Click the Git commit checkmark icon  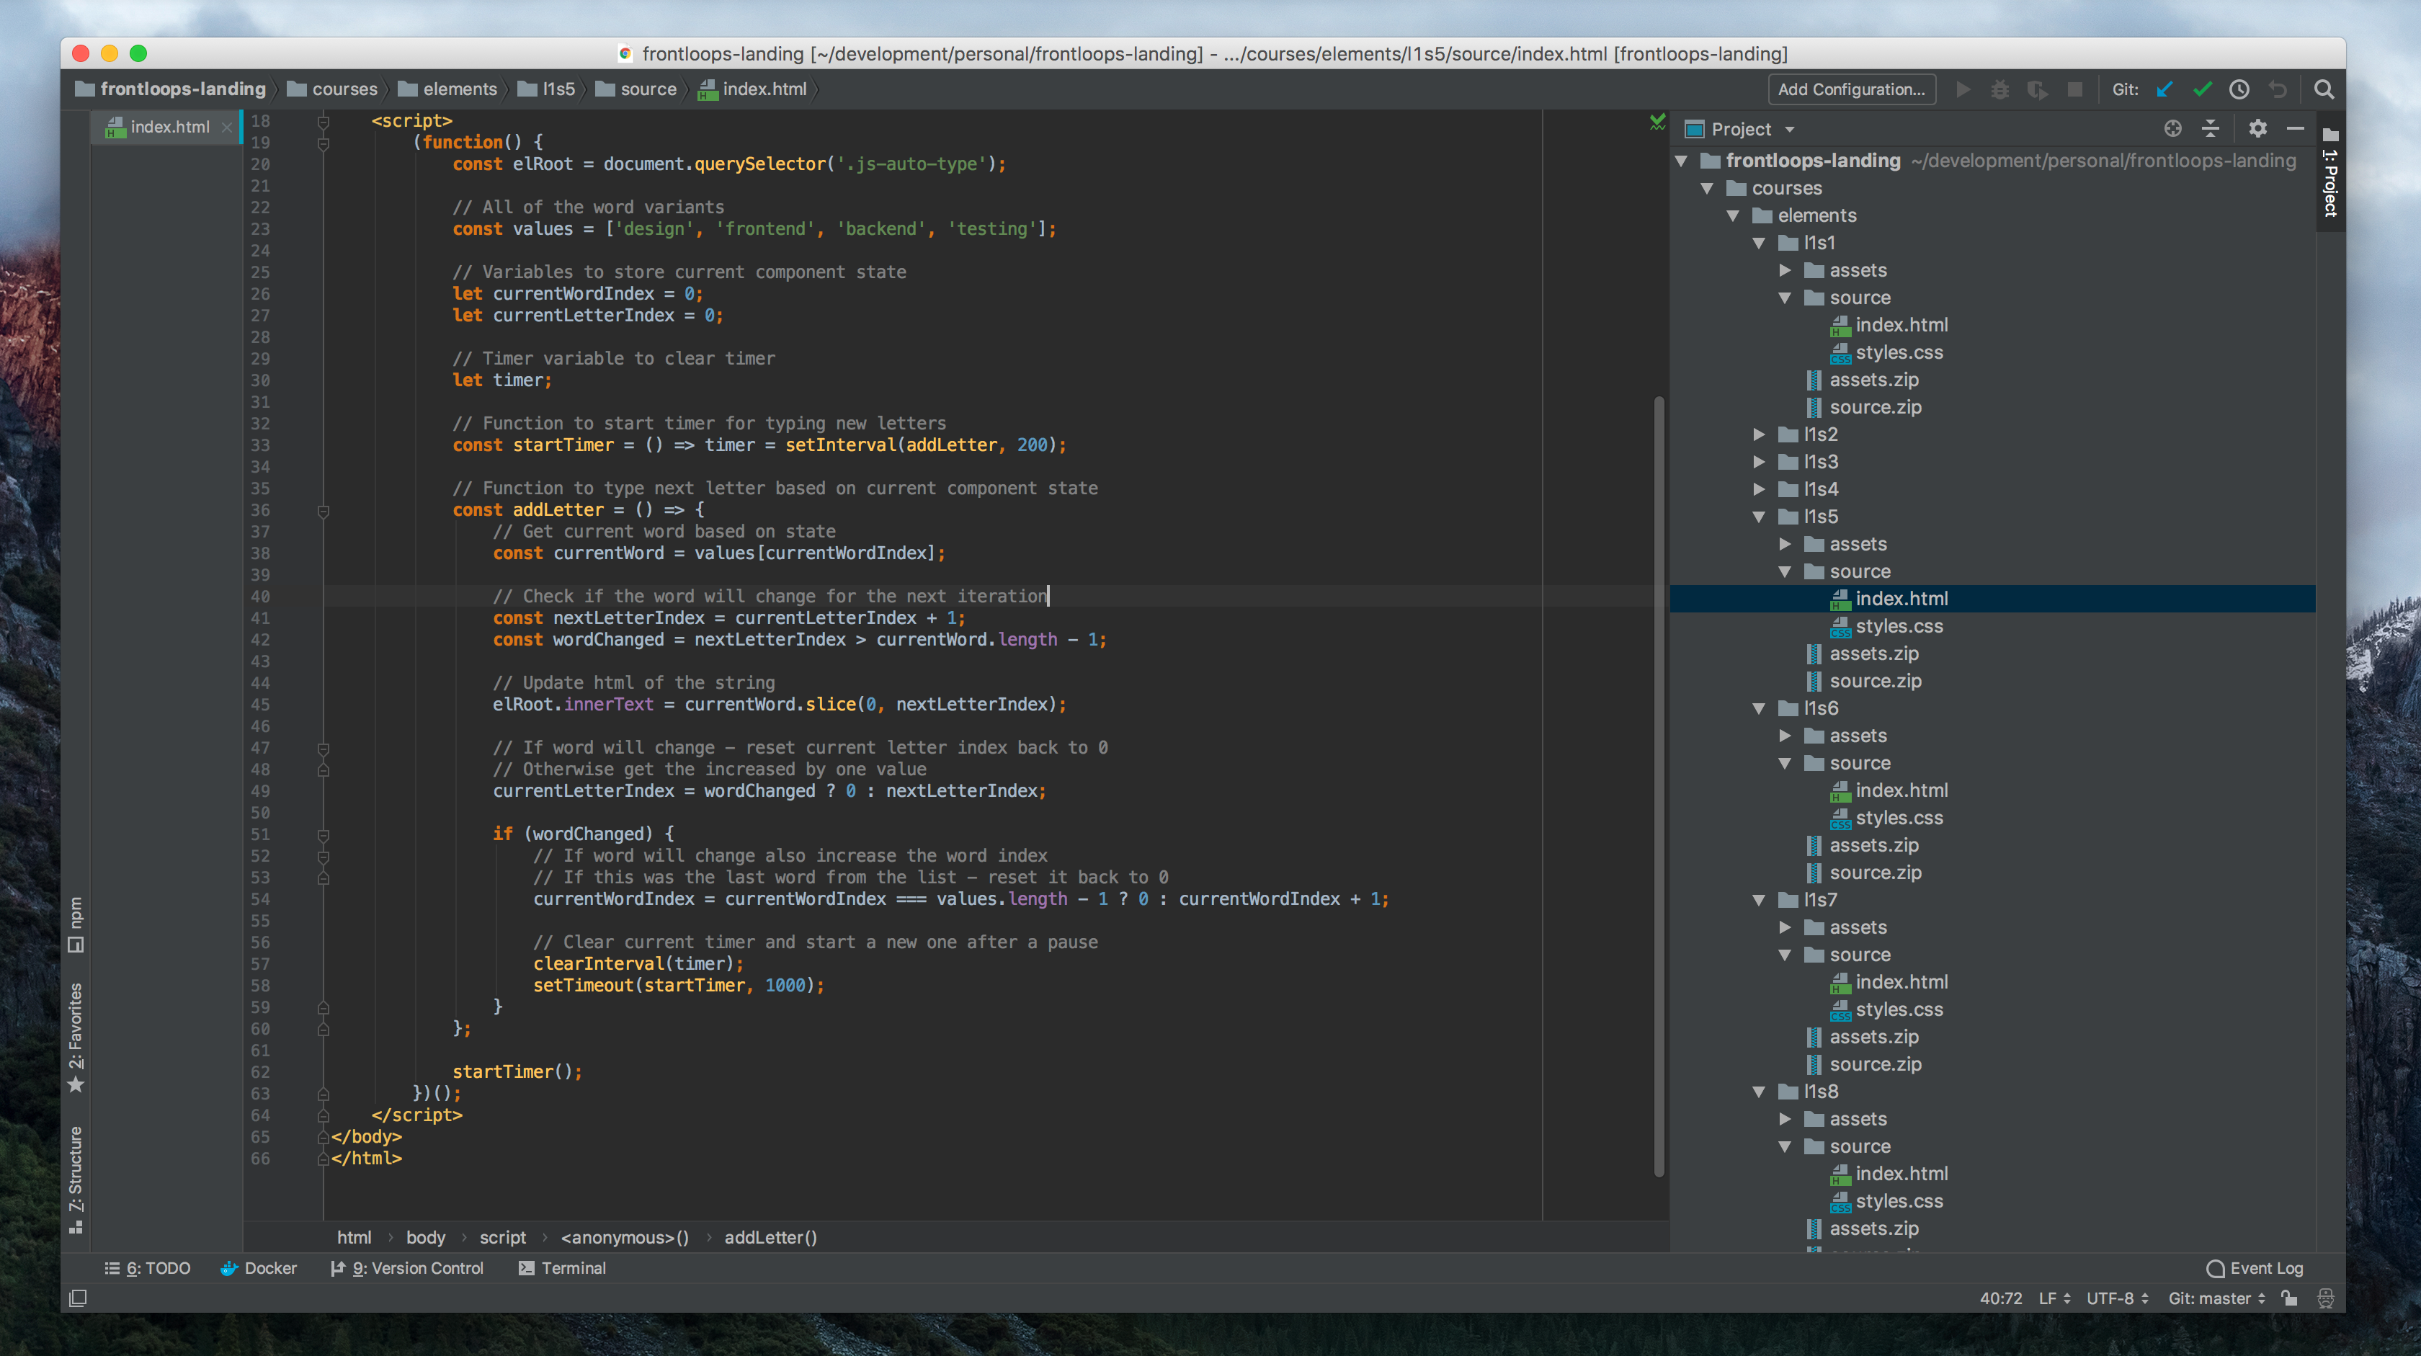[2202, 89]
